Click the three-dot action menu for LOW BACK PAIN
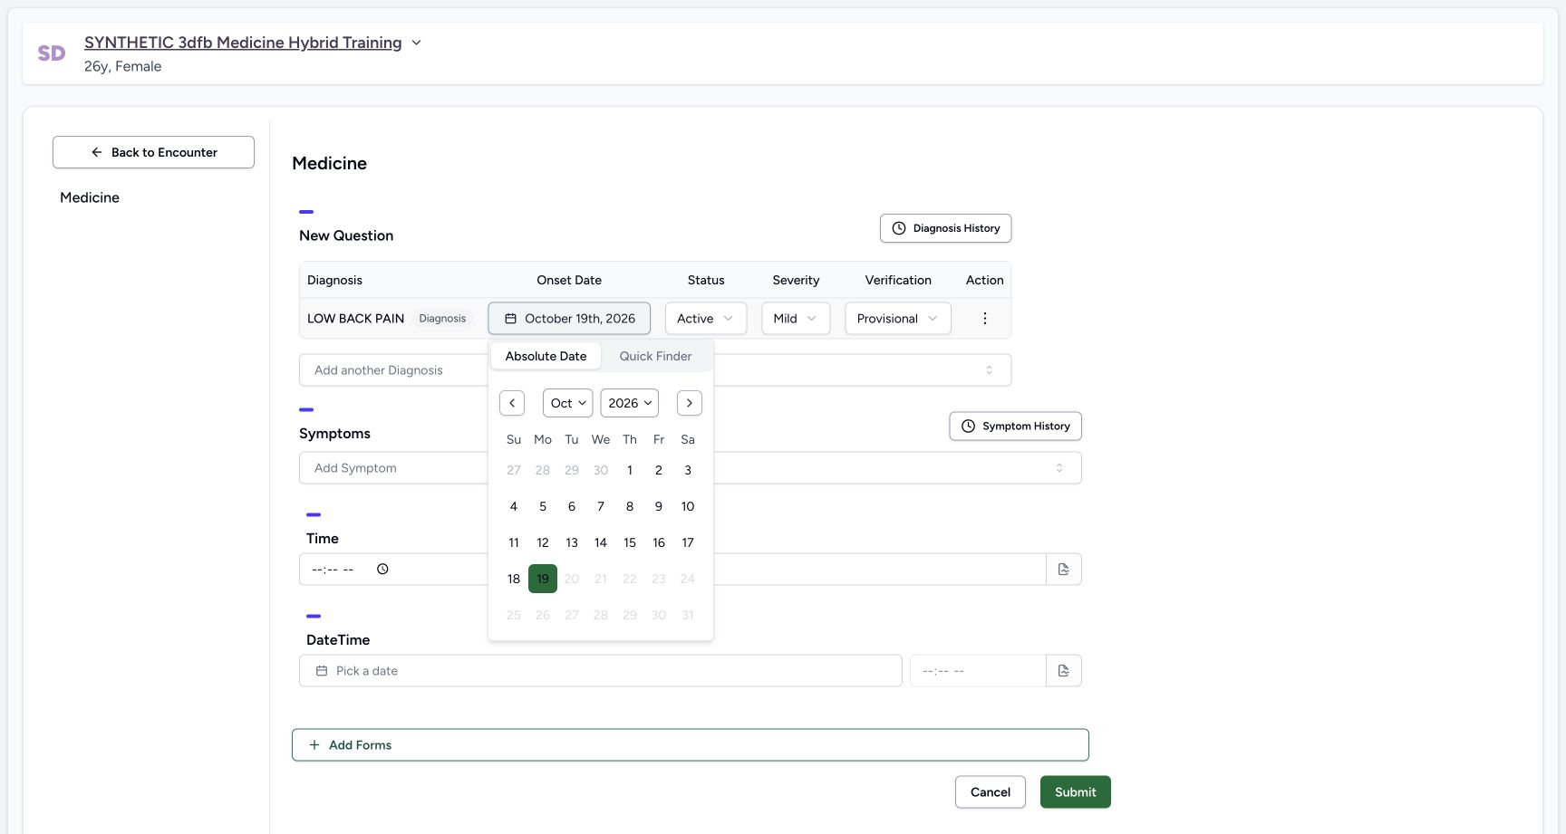Viewport: 1566px width, 834px height. (x=984, y=319)
